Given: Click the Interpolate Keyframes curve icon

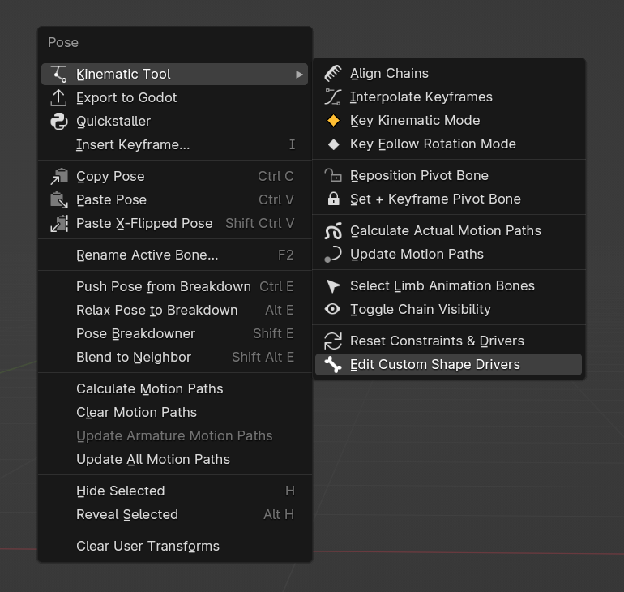Looking at the screenshot, I should tap(333, 97).
